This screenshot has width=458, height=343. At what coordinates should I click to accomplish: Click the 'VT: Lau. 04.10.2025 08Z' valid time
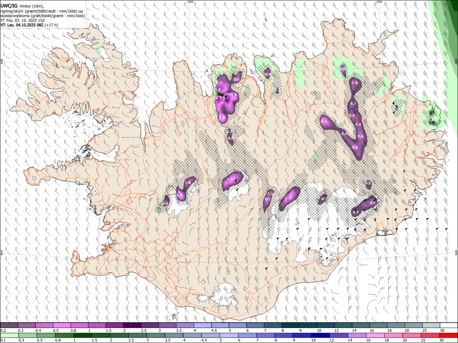click(x=22, y=25)
